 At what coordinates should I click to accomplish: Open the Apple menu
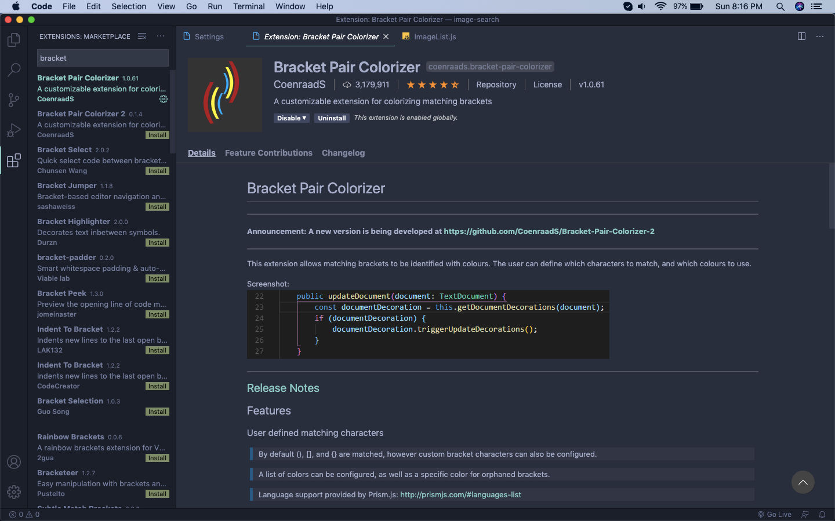click(16, 6)
